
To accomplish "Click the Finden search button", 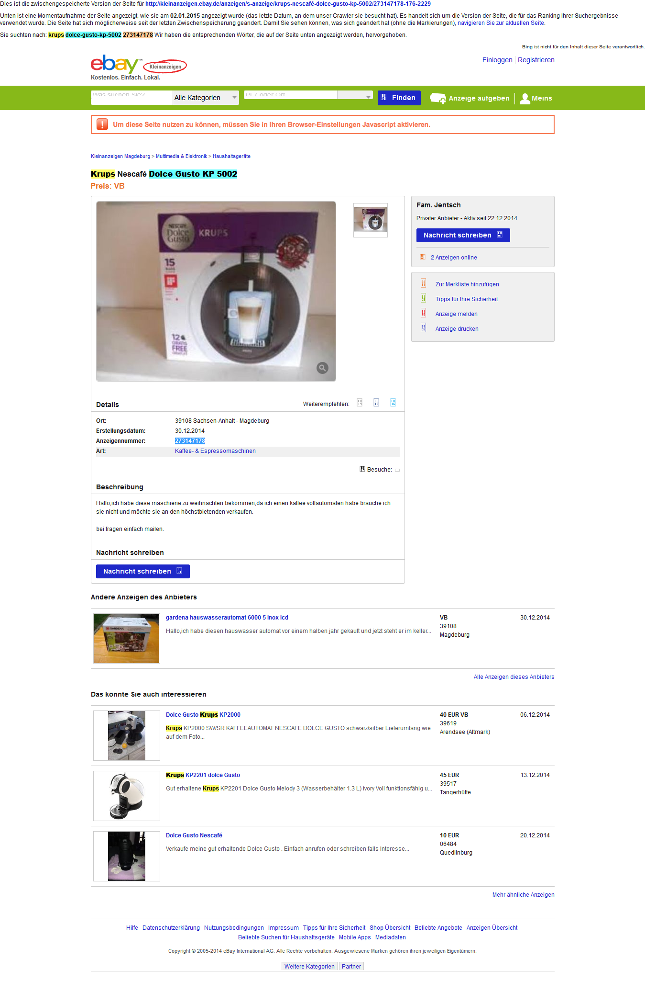I will (399, 98).
